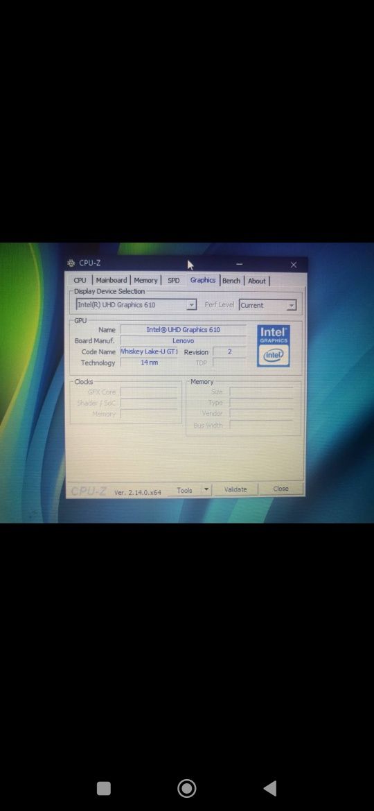Show the About tab

coord(257,281)
